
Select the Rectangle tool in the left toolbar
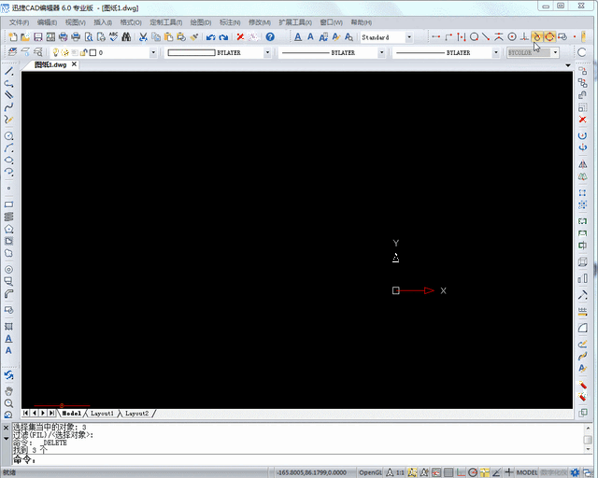(8, 204)
